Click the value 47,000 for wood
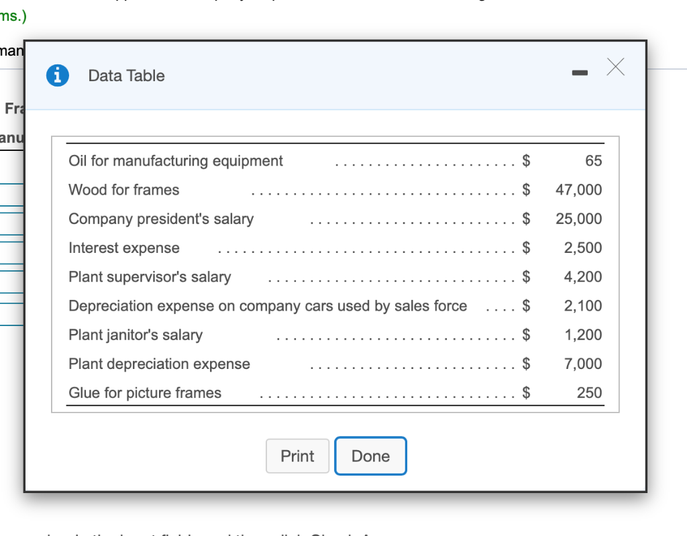Viewport: 687px width, 536px height. pos(578,190)
